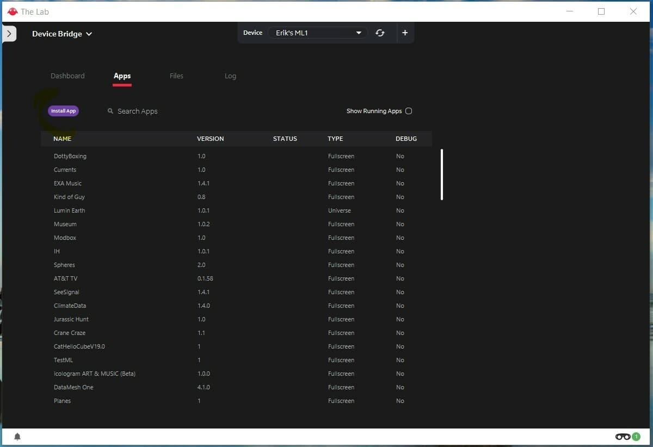Screen dimensions: 653x447
Task: Sort by the VERSION column header
Action: point(210,139)
